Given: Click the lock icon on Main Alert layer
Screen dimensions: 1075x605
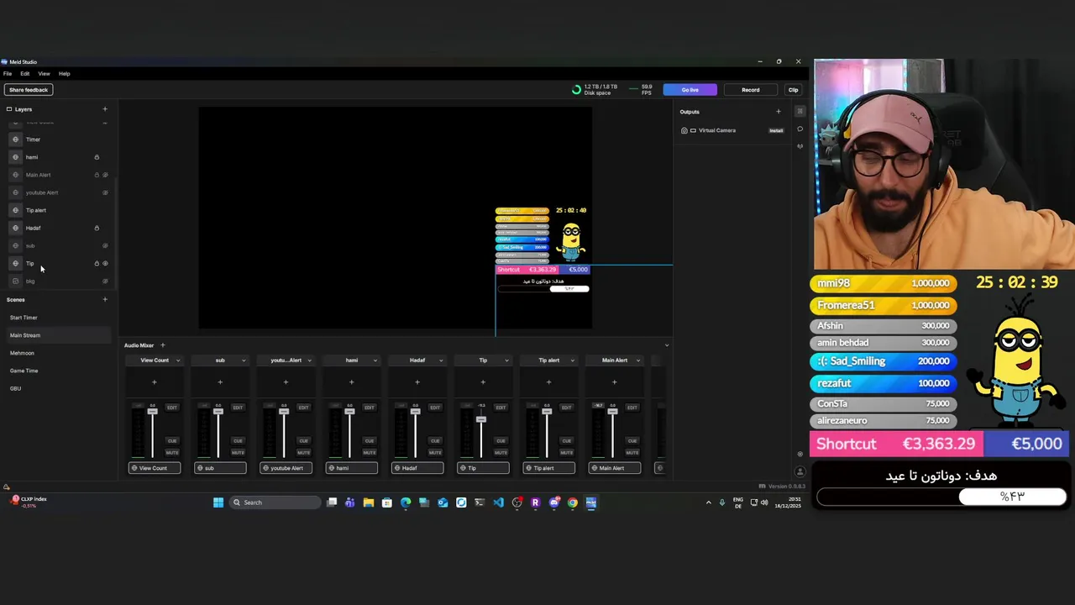Looking at the screenshot, I should pos(97,175).
